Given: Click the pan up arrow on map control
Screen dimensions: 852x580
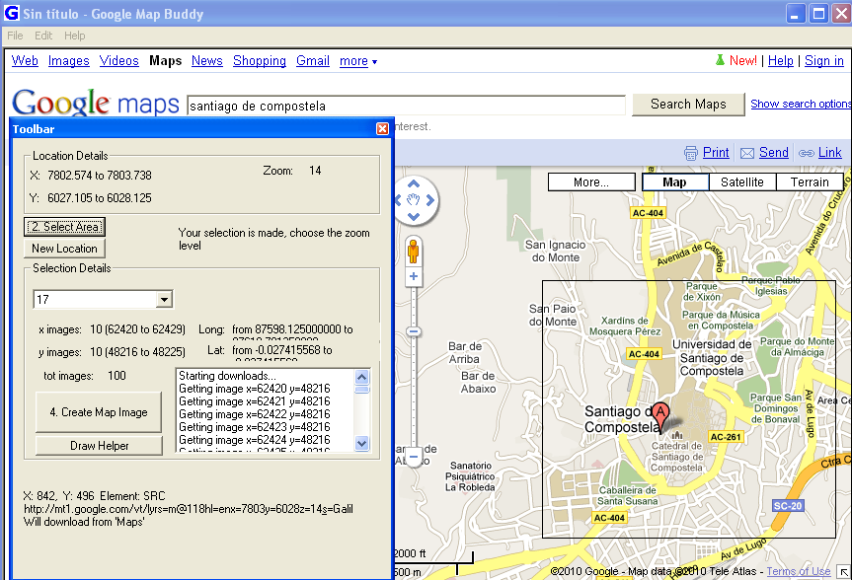Looking at the screenshot, I should point(414,184).
